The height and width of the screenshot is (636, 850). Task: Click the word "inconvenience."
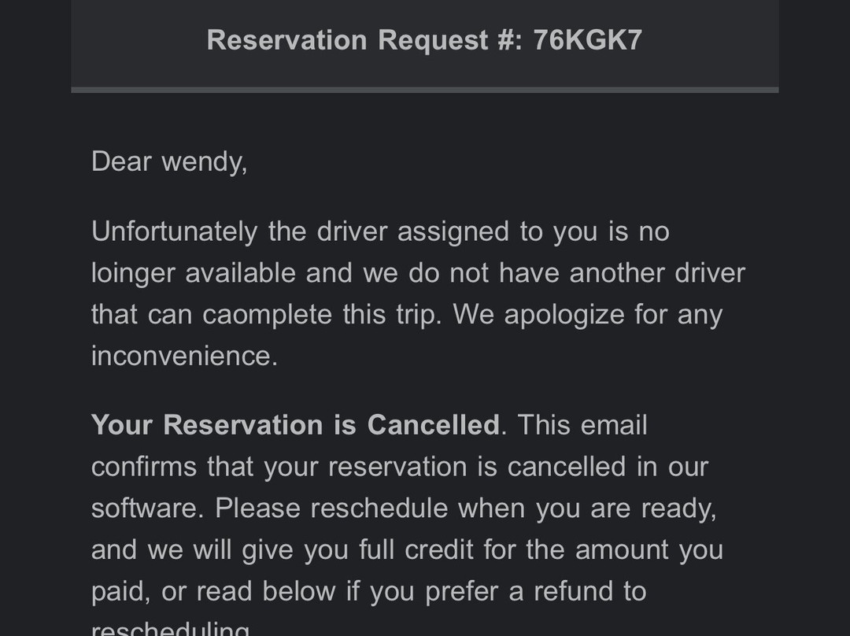(184, 356)
